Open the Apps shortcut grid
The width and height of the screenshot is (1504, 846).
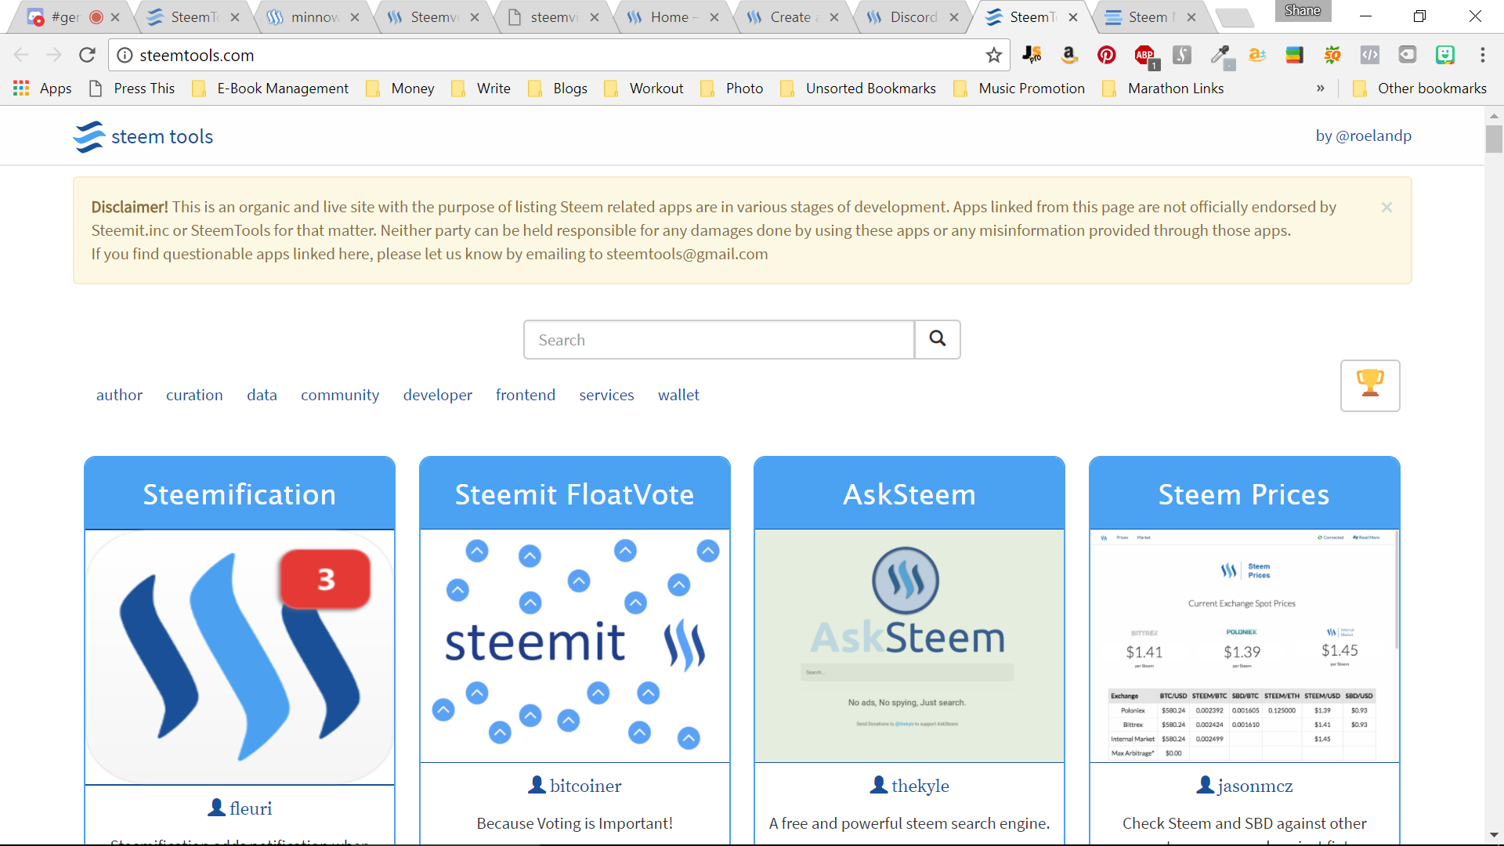tap(43, 89)
